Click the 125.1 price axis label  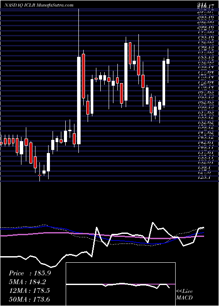[x=203, y=178]
